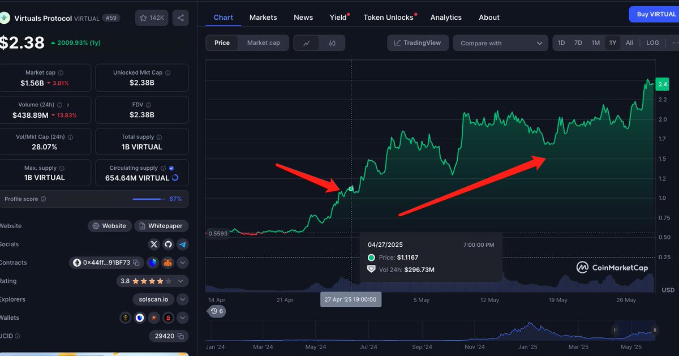Screen dimensions: 679x356
Task: Show info for Unlocked Mkt Cap
Action: pyautogui.click(x=168, y=73)
